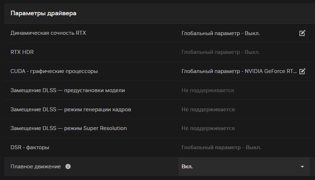Screen dimensions: 315x180
Task: Select the RTX HDR row label
Action: 22,52
